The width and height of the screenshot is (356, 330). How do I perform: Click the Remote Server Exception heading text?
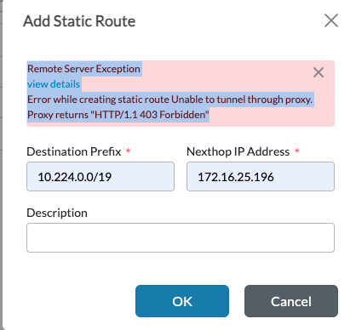pyautogui.click(x=83, y=69)
